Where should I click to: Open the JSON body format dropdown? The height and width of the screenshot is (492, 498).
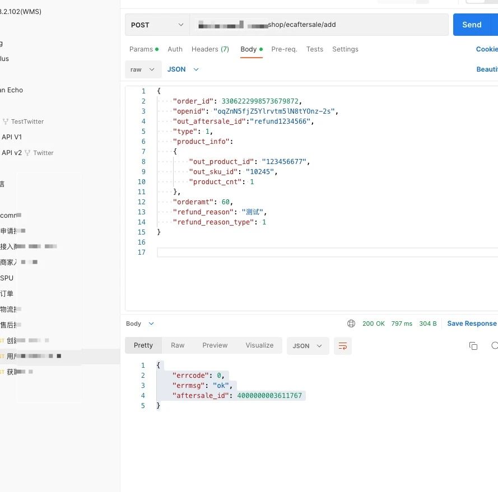183,69
